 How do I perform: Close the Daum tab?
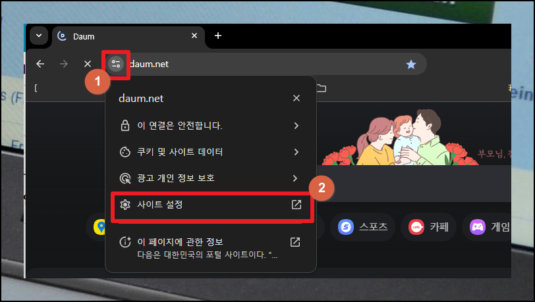pyautogui.click(x=194, y=36)
